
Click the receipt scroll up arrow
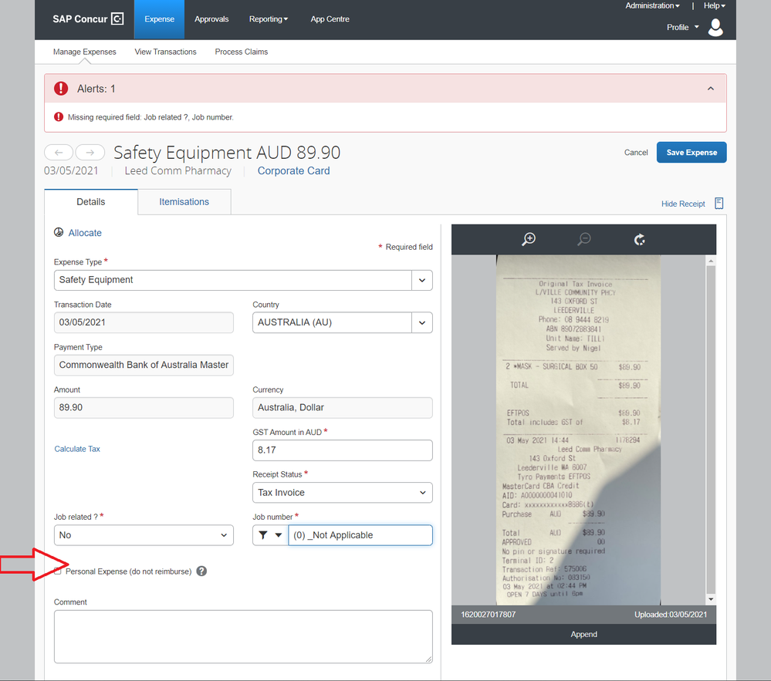[x=711, y=261]
